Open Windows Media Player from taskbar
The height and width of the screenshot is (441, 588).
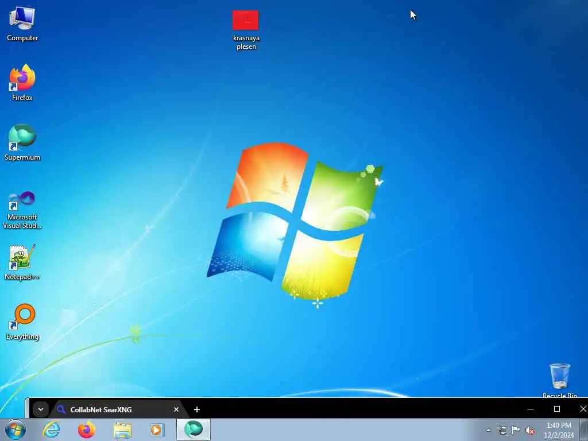(157, 430)
